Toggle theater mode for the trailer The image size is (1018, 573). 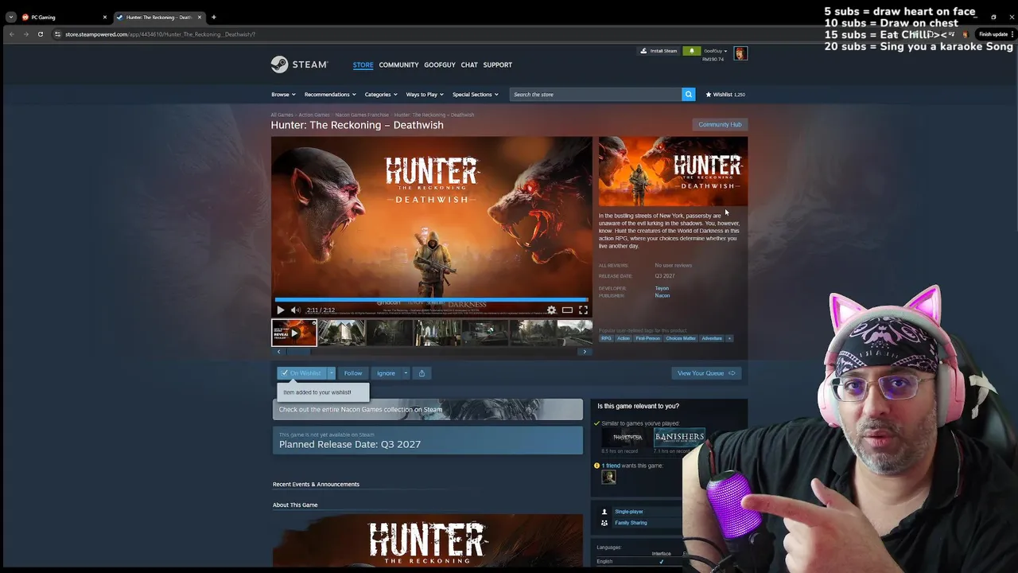567,310
